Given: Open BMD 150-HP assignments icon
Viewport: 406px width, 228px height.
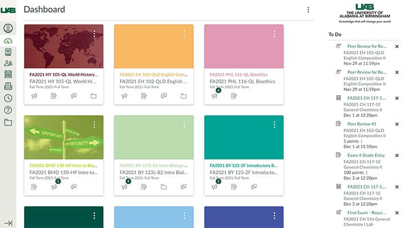Looking at the screenshot, I should pyautogui.click(x=34, y=187).
